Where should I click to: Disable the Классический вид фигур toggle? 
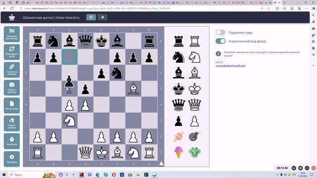click(220, 41)
